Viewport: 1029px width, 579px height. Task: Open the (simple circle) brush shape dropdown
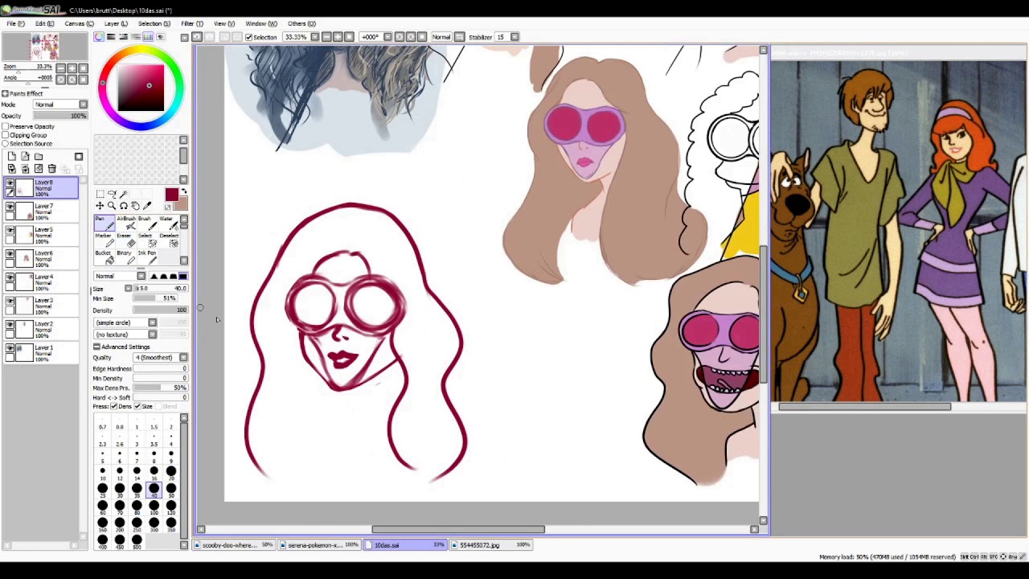pos(125,322)
